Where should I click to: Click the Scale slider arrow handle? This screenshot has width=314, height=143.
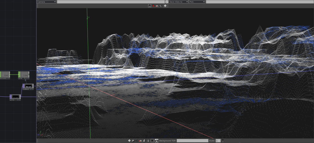223,140
